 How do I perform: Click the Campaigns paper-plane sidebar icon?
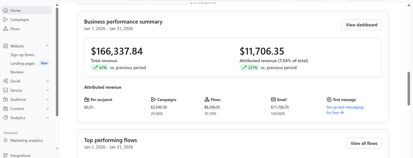coord(5,19)
